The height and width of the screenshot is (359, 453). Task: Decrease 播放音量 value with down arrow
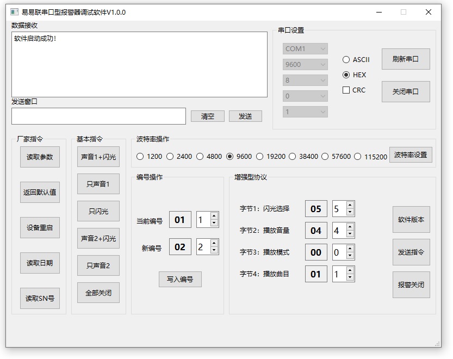pyautogui.click(x=350, y=234)
